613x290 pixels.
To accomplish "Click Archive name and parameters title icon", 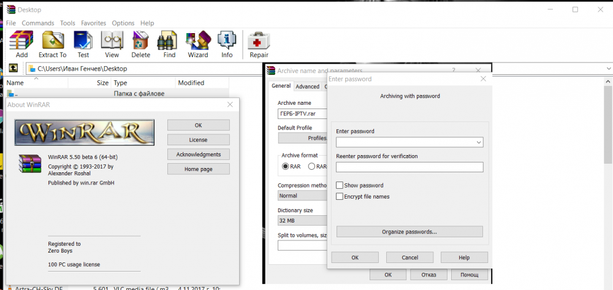I will [x=270, y=71].
